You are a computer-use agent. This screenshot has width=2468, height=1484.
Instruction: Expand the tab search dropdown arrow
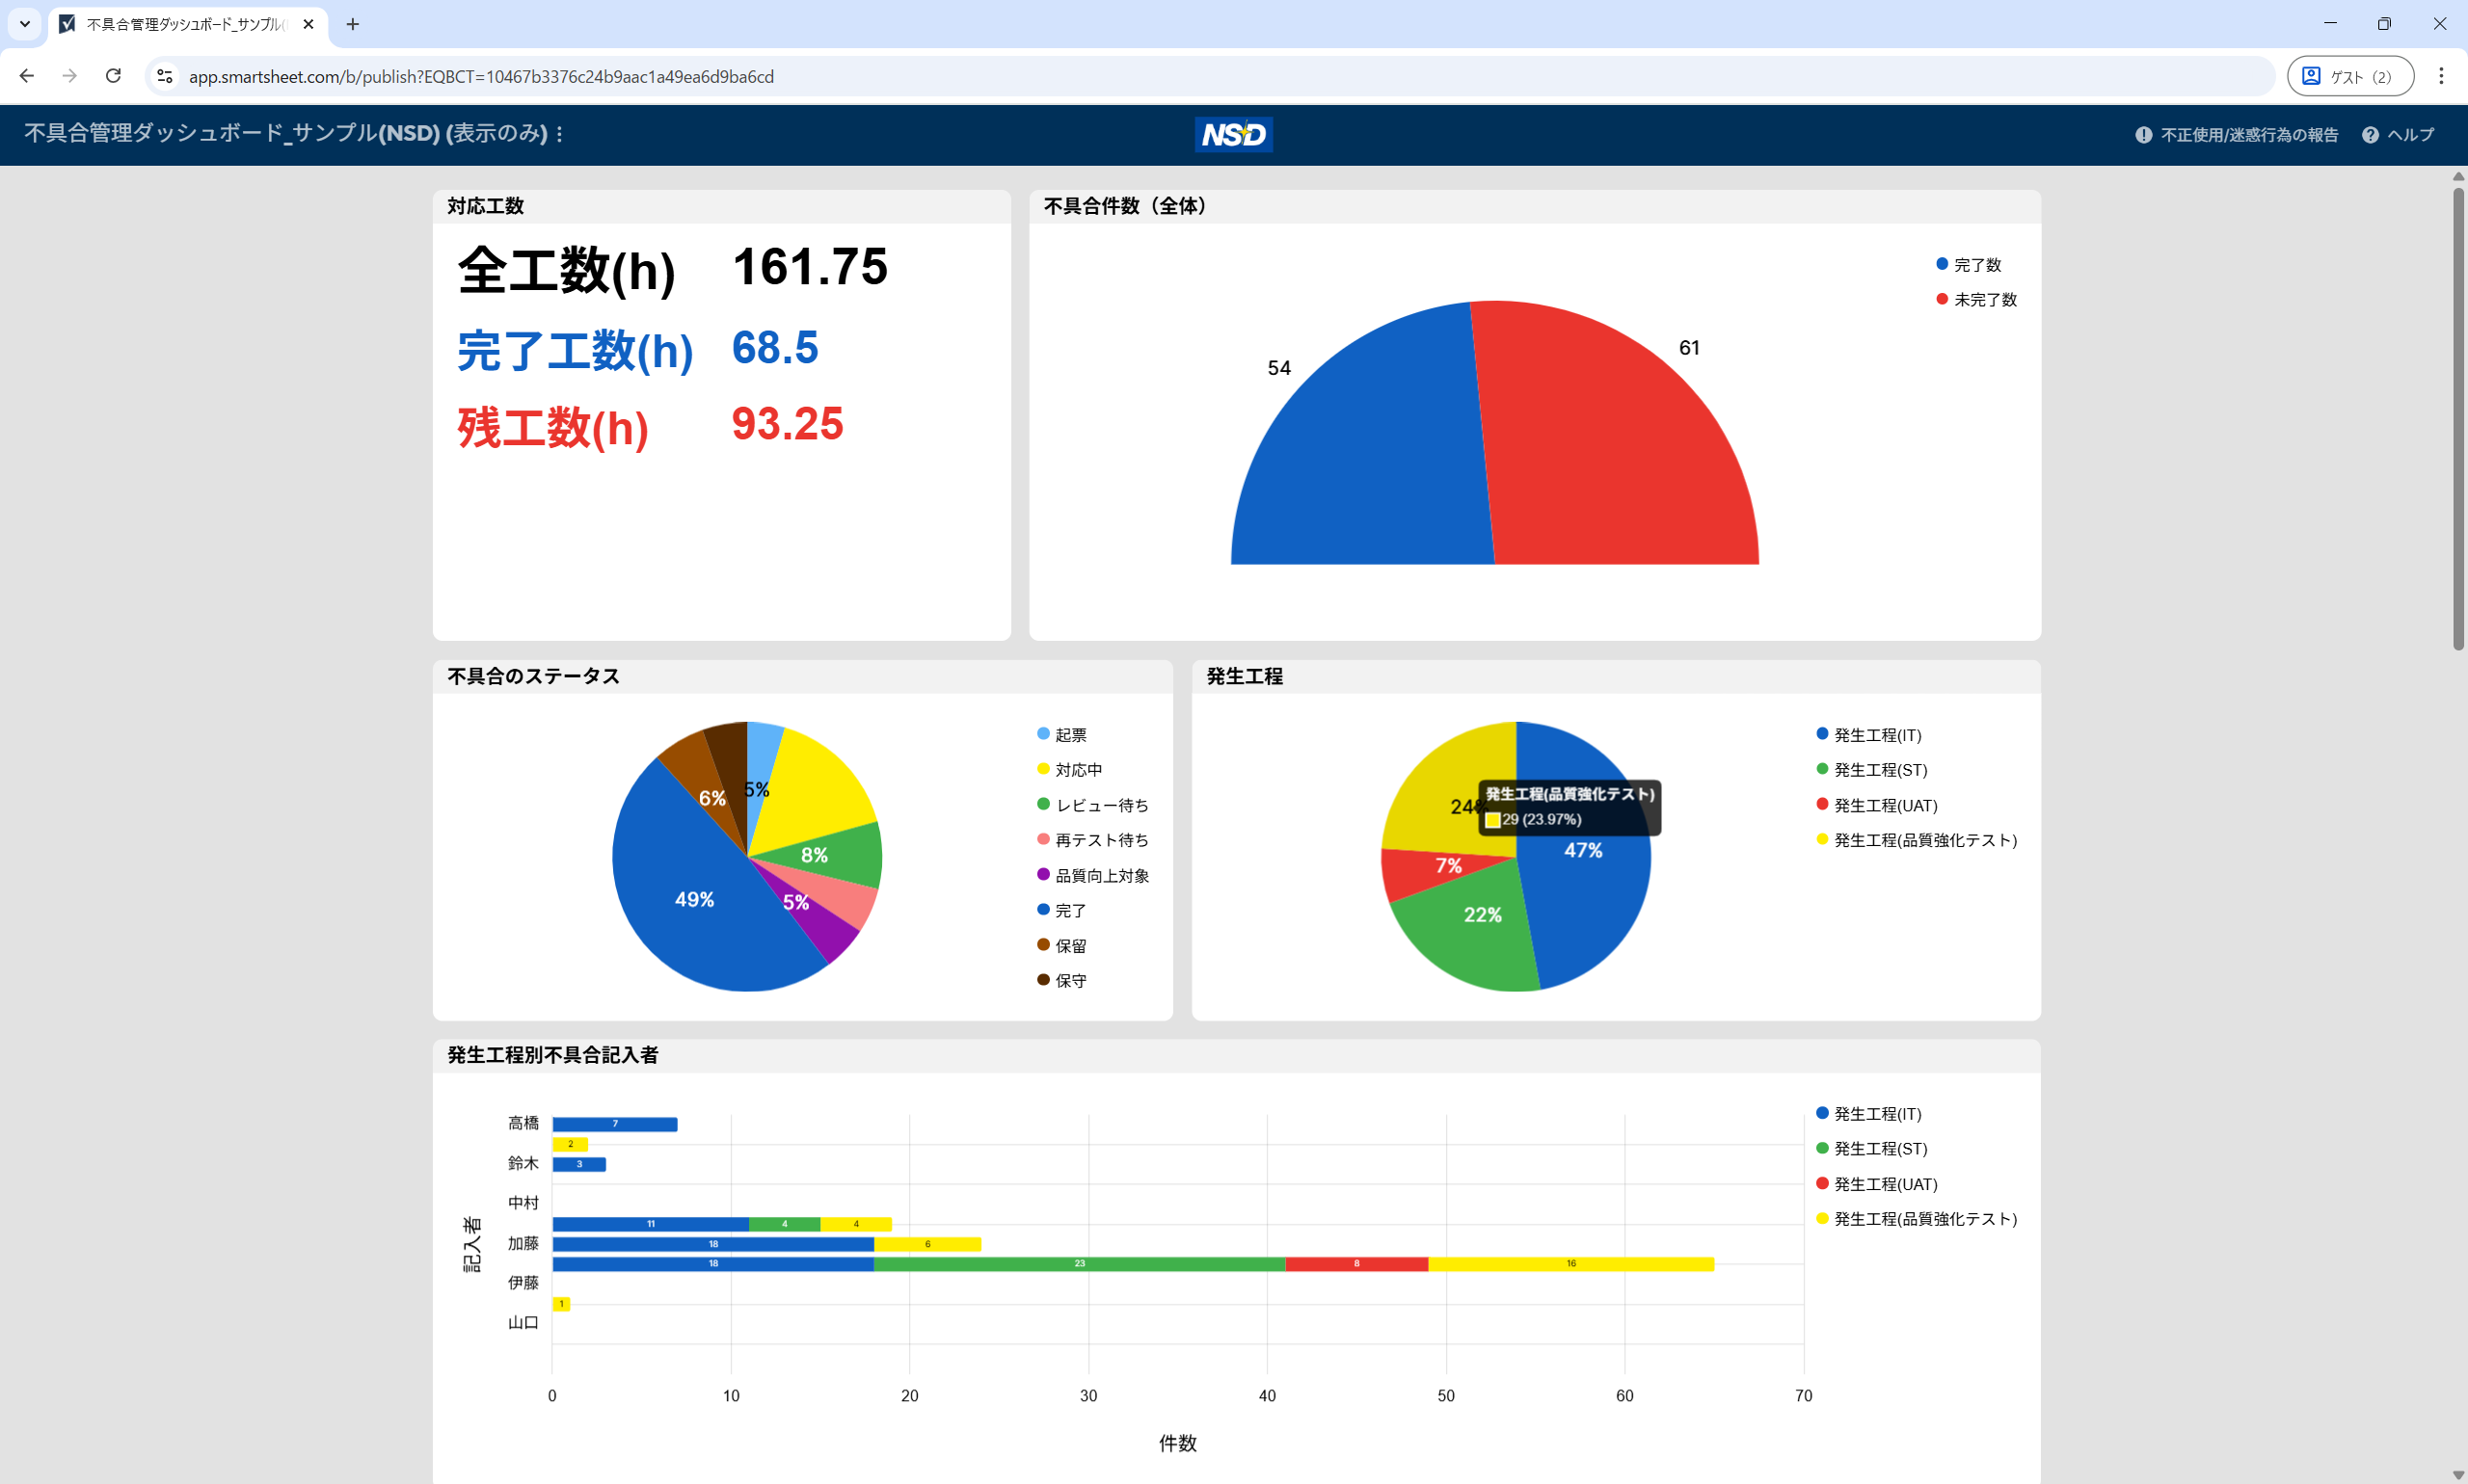24,24
